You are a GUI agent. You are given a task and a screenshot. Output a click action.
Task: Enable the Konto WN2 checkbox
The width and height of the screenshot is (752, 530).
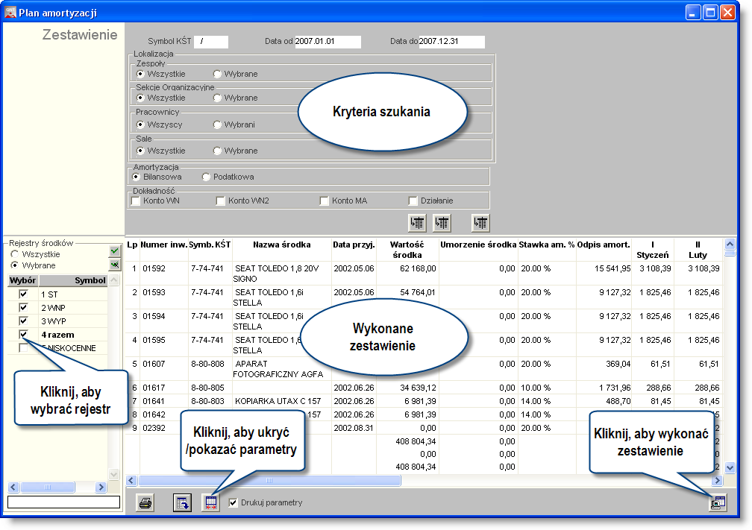[221, 201]
